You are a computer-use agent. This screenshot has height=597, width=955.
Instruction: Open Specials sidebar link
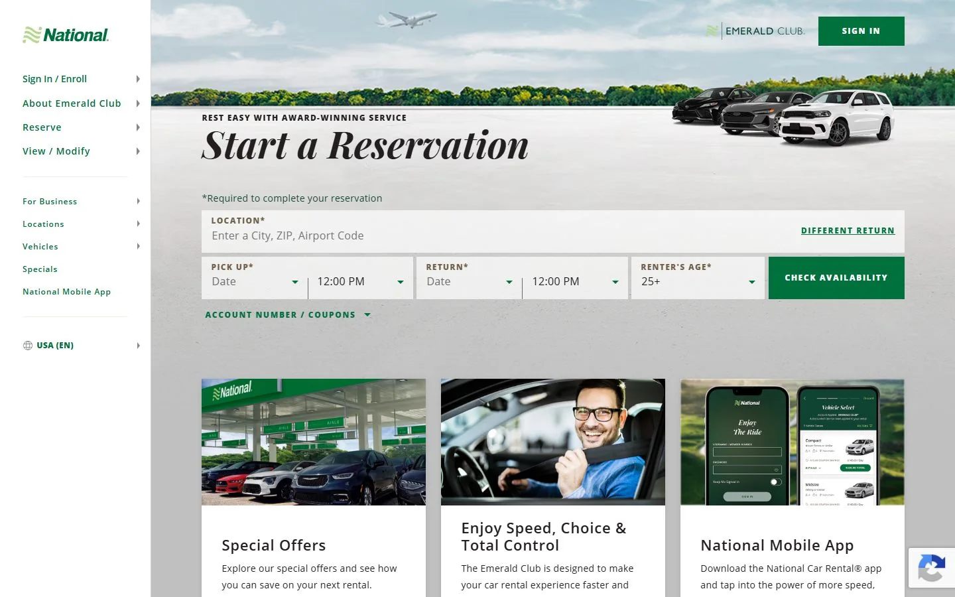click(x=40, y=269)
